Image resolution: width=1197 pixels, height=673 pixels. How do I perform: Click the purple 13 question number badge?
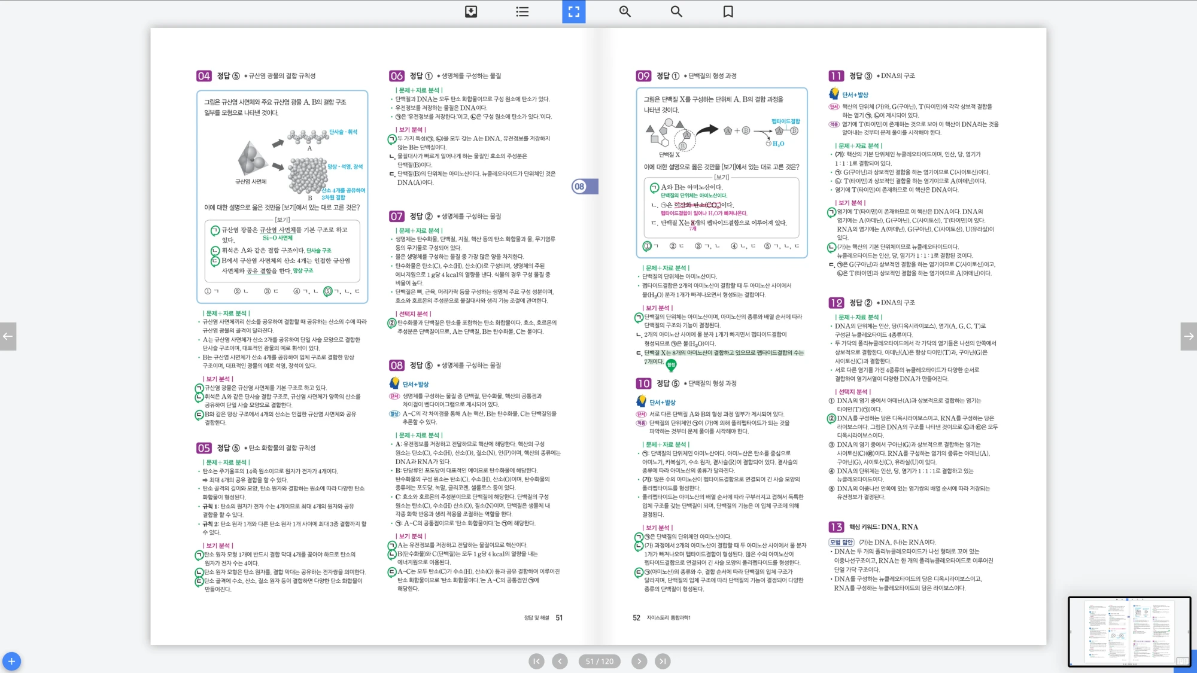tap(836, 527)
